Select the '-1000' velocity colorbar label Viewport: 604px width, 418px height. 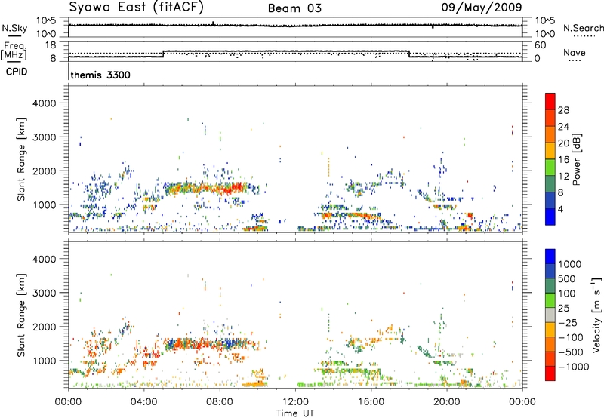coord(573,367)
